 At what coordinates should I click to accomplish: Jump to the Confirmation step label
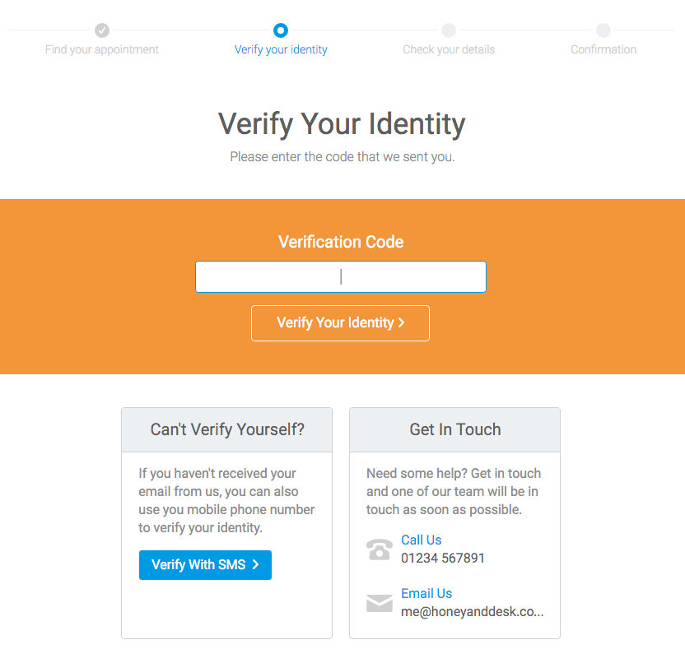603,49
